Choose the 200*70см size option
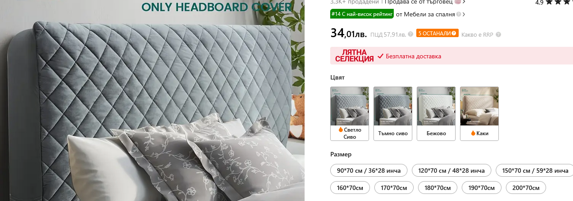 (526, 188)
